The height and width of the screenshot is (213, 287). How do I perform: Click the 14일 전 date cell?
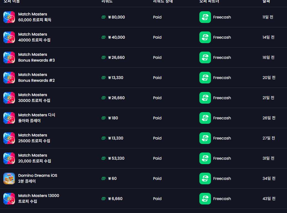(268, 37)
